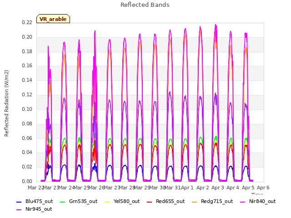The height and width of the screenshot is (218, 291).
Task: Click the yellow Yel580_out legend swatch
Action: (107, 202)
